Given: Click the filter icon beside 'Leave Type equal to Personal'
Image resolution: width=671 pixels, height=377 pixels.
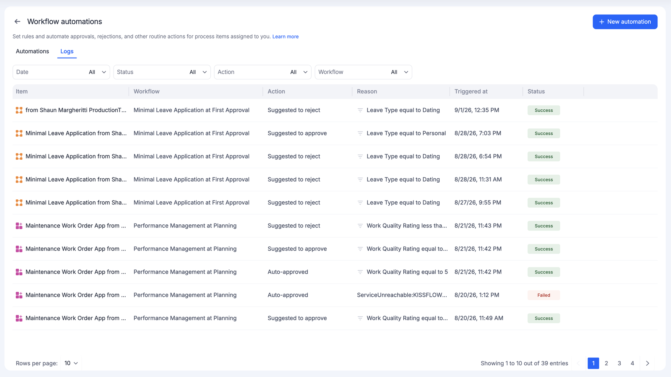Looking at the screenshot, I should click(x=360, y=133).
